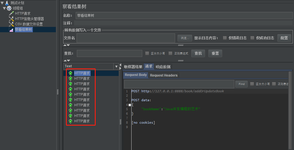
Task: Select the HTTP请求 sampler under 线程组
Action: tap(23, 13)
